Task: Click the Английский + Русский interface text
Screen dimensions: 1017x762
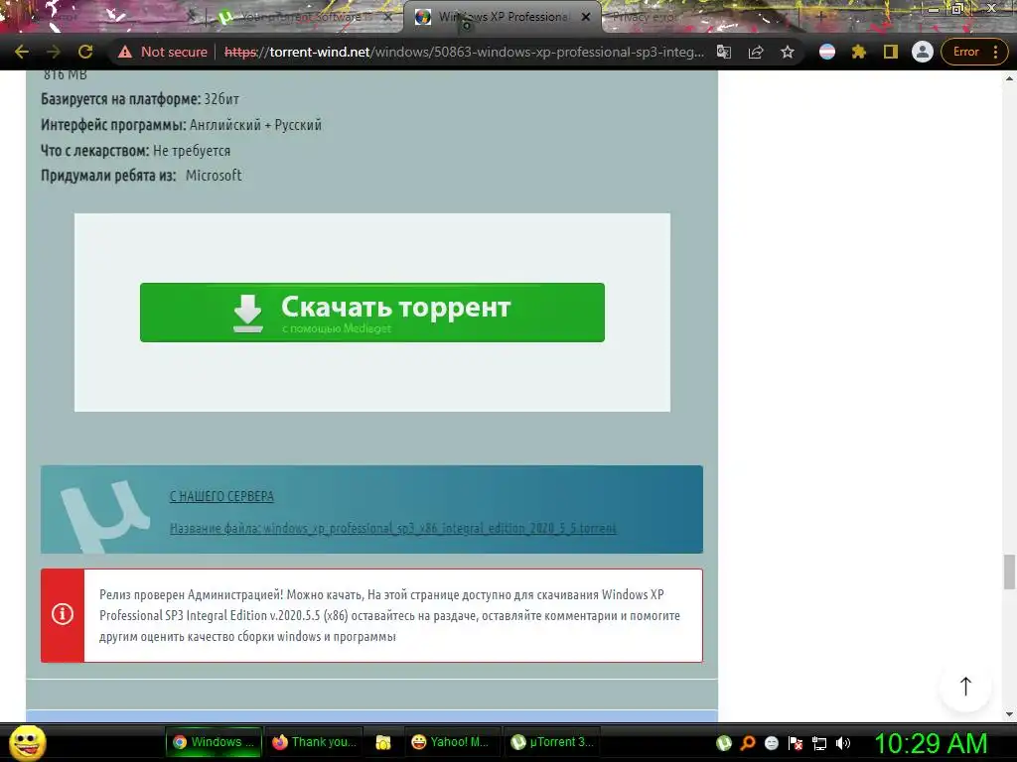Action: [255, 125]
